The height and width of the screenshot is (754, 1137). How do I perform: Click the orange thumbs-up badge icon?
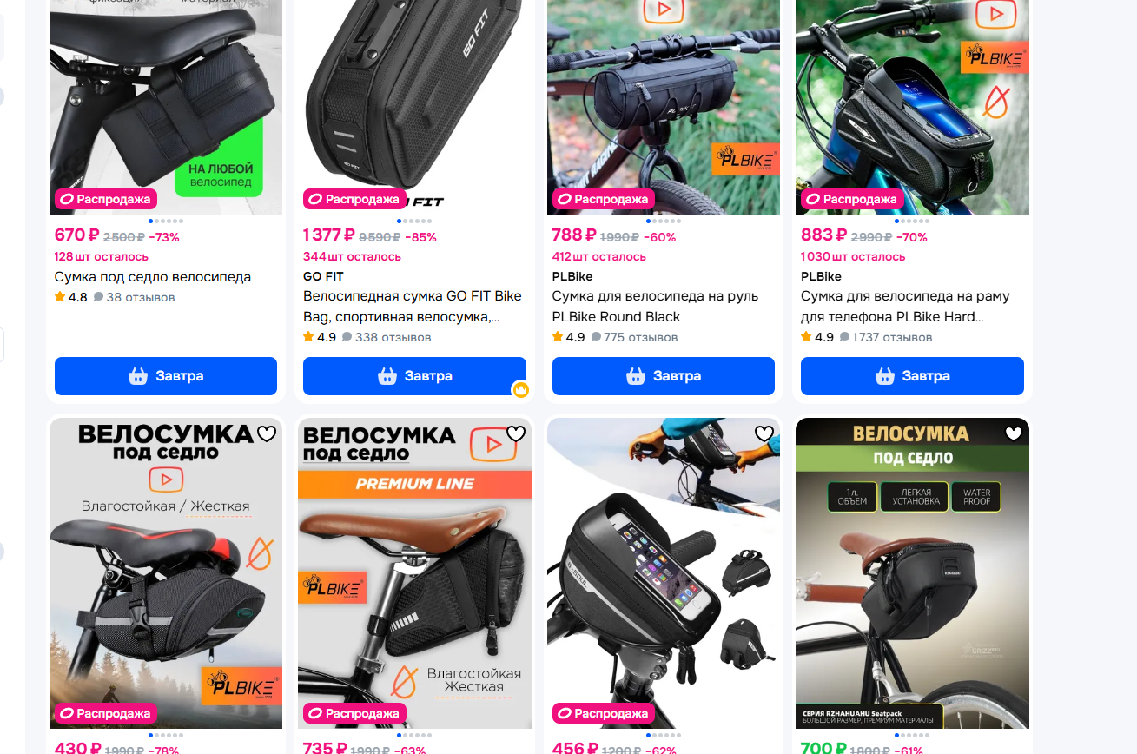[520, 390]
